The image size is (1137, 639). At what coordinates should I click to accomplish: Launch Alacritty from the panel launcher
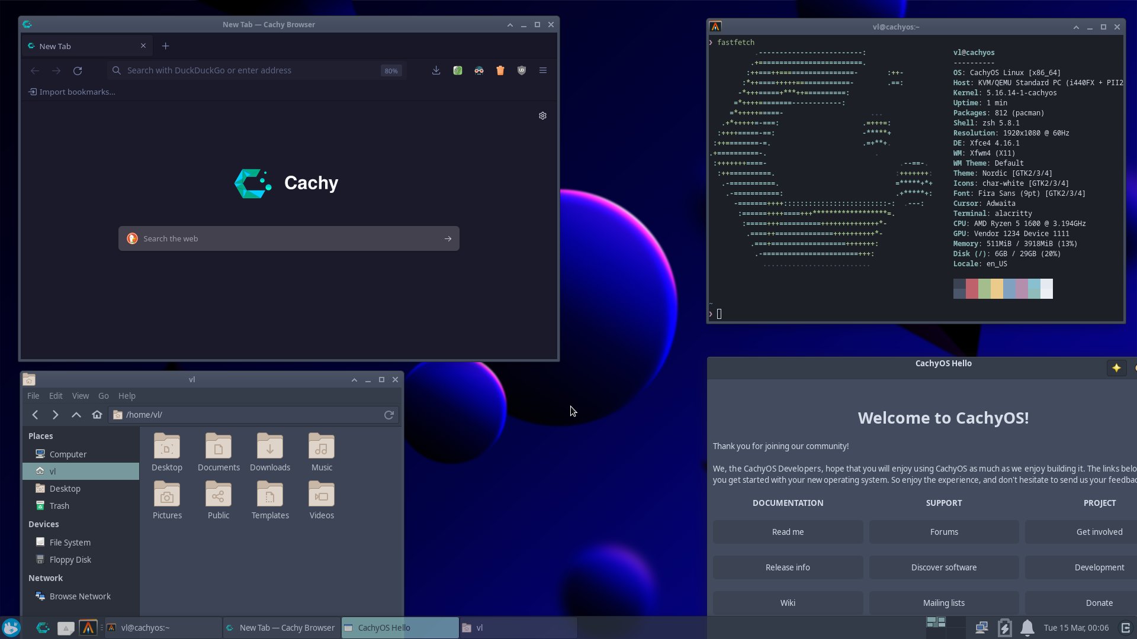point(88,628)
